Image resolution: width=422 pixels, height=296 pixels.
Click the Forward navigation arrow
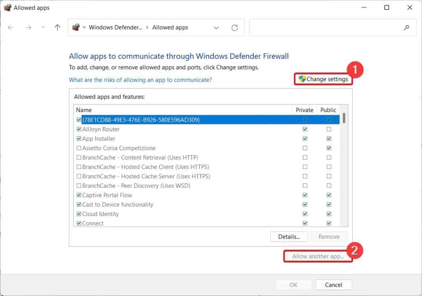click(28, 28)
